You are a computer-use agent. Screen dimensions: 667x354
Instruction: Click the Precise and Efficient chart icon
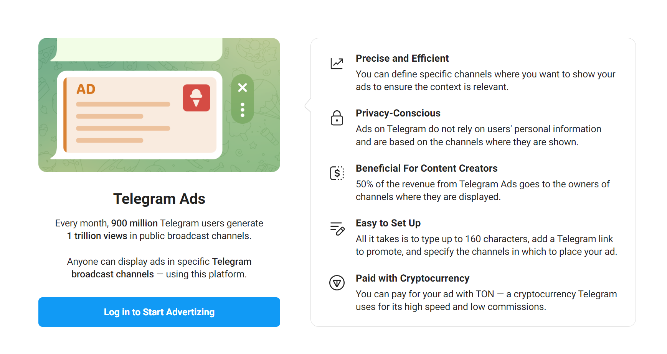337,63
